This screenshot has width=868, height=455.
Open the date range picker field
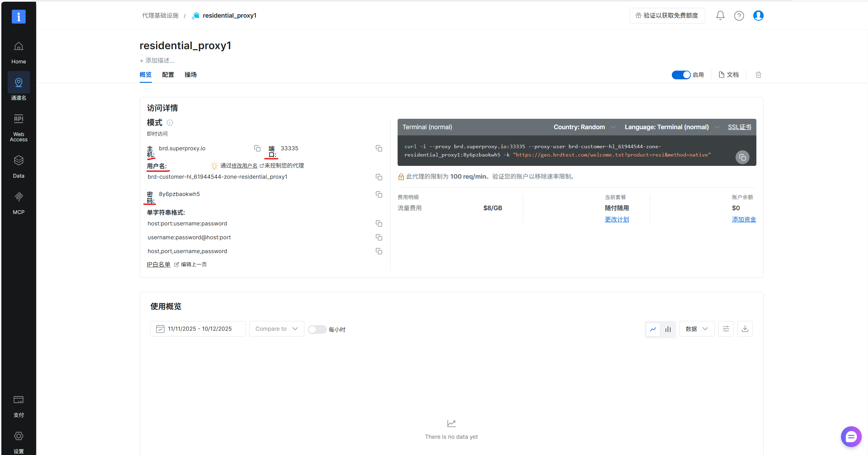tap(198, 329)
